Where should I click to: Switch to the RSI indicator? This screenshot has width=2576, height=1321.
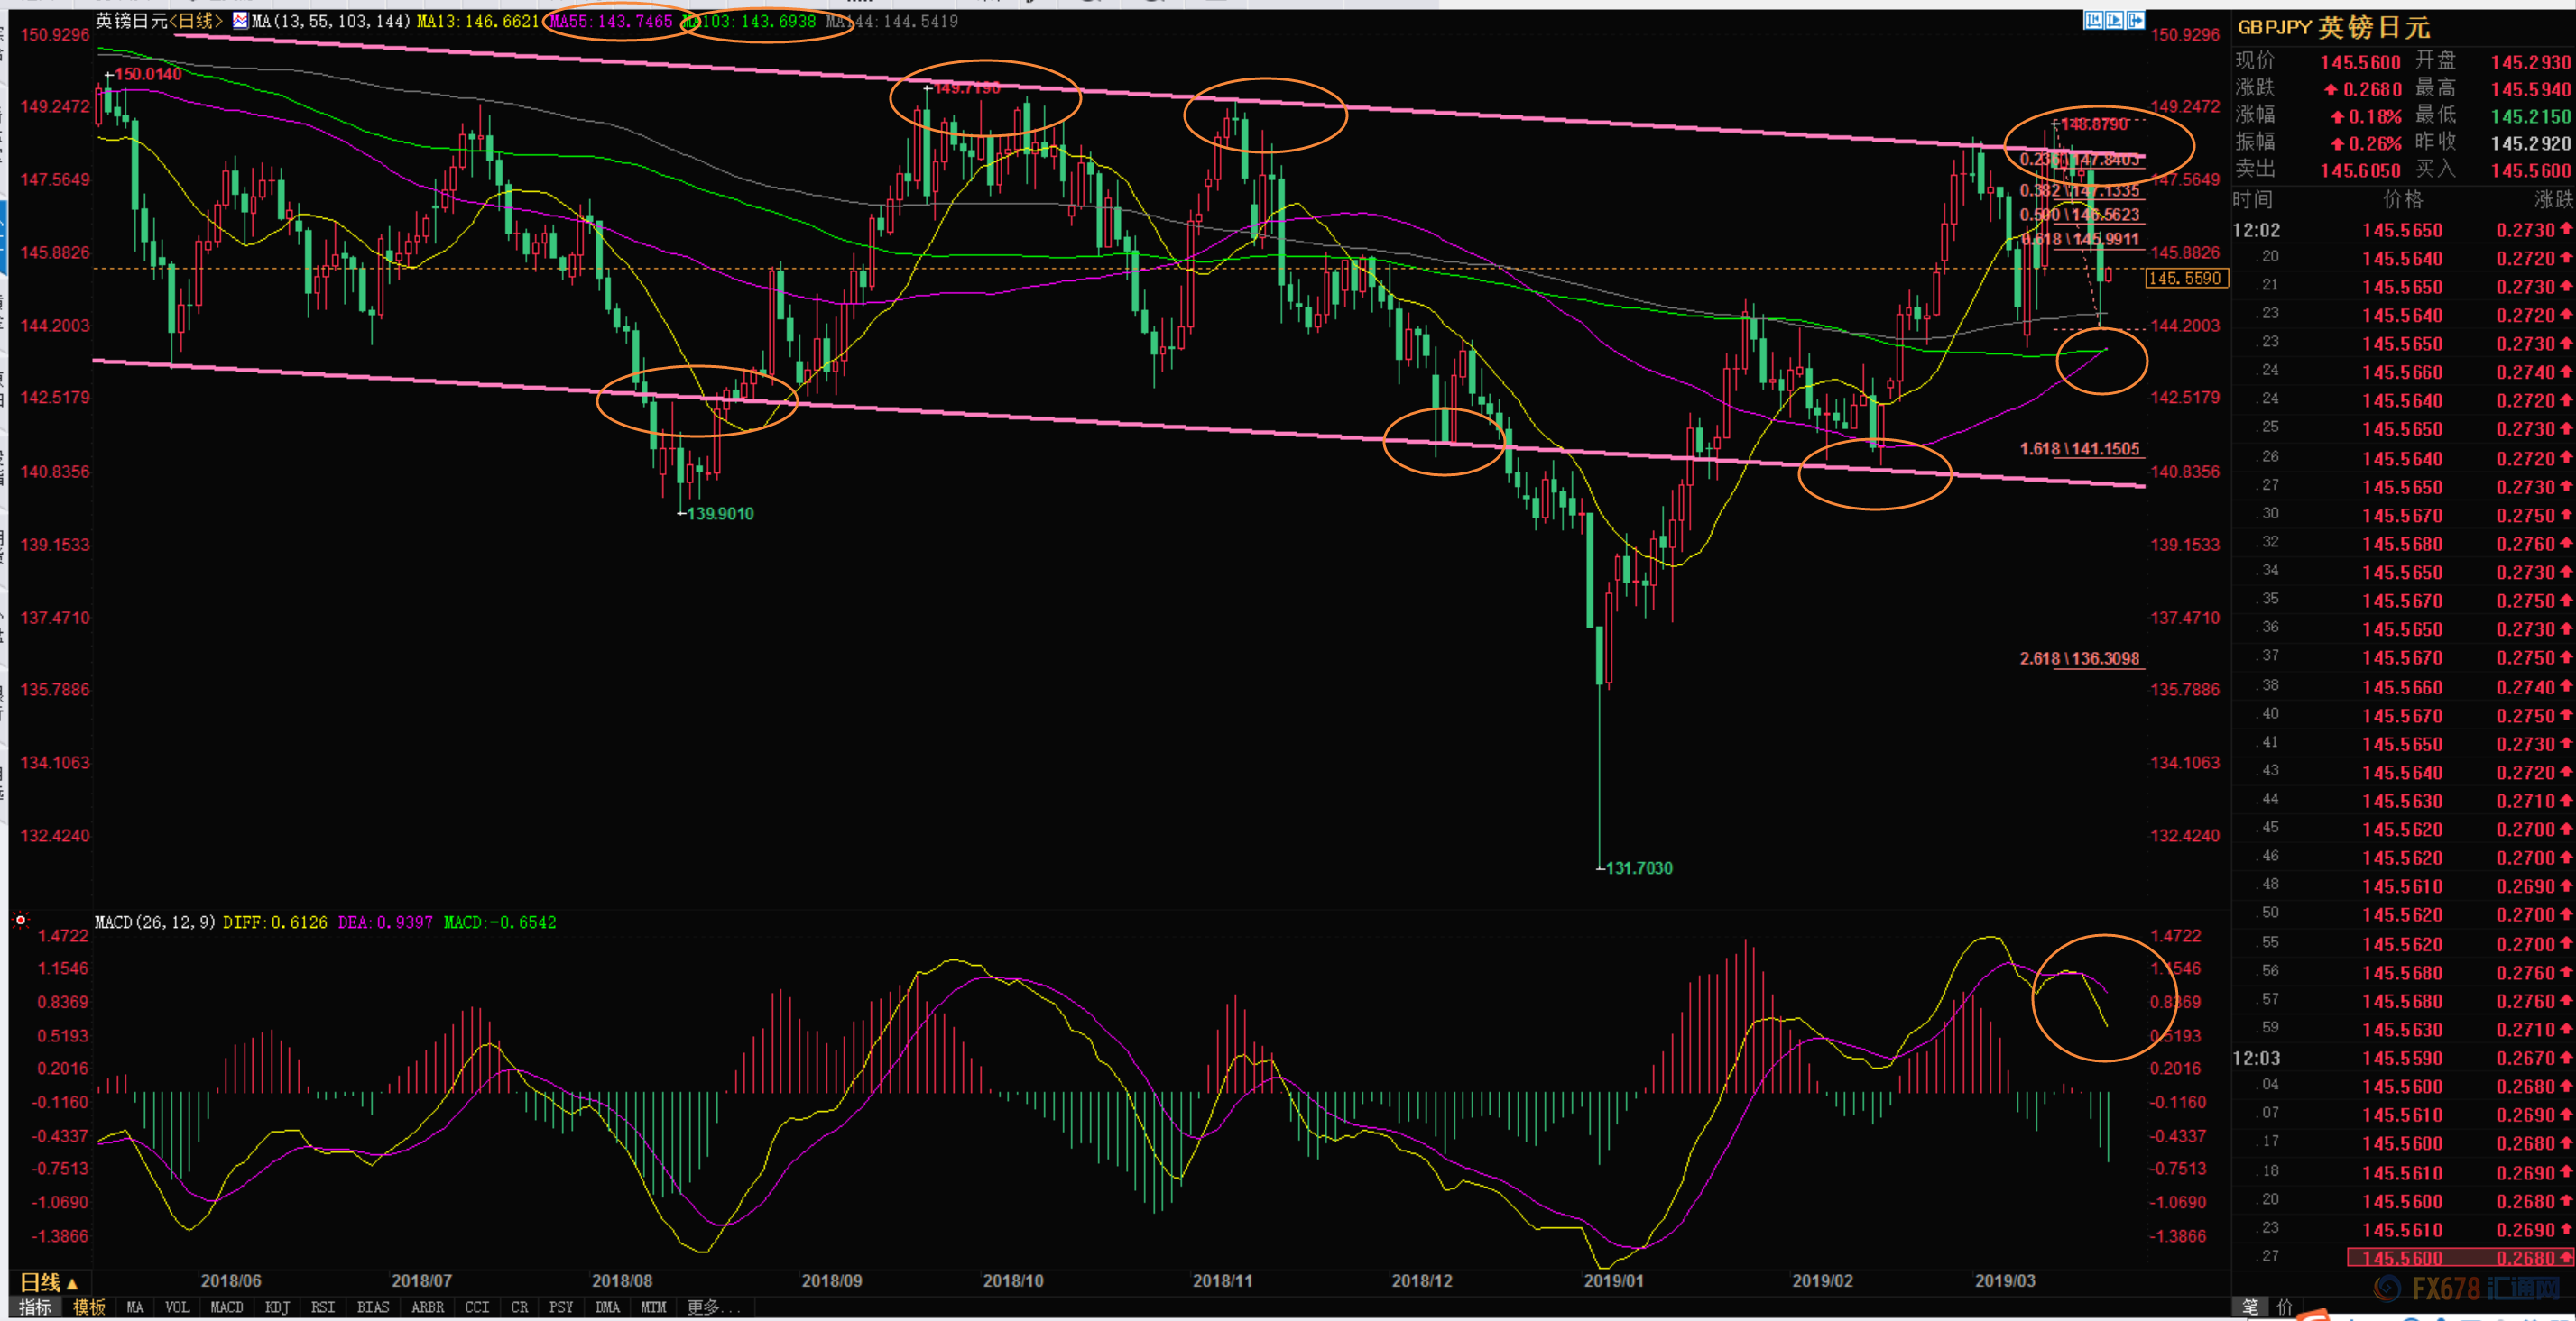(323, 1307)
